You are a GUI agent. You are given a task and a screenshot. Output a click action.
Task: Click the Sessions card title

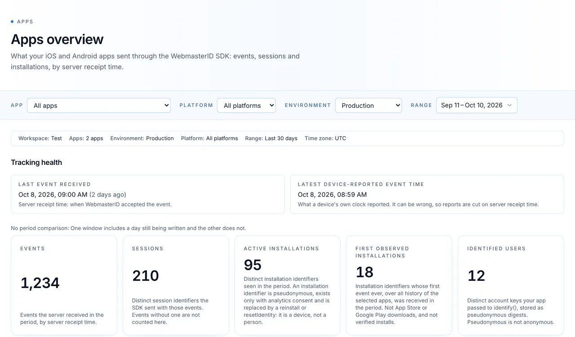[x=148, y=248]
